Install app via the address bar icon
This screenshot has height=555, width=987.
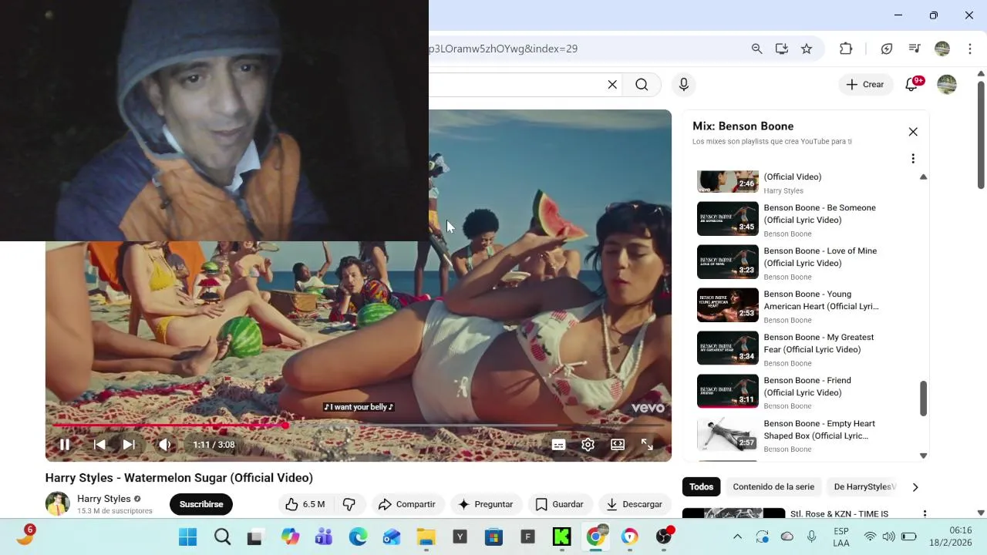(x=782, y=49)
